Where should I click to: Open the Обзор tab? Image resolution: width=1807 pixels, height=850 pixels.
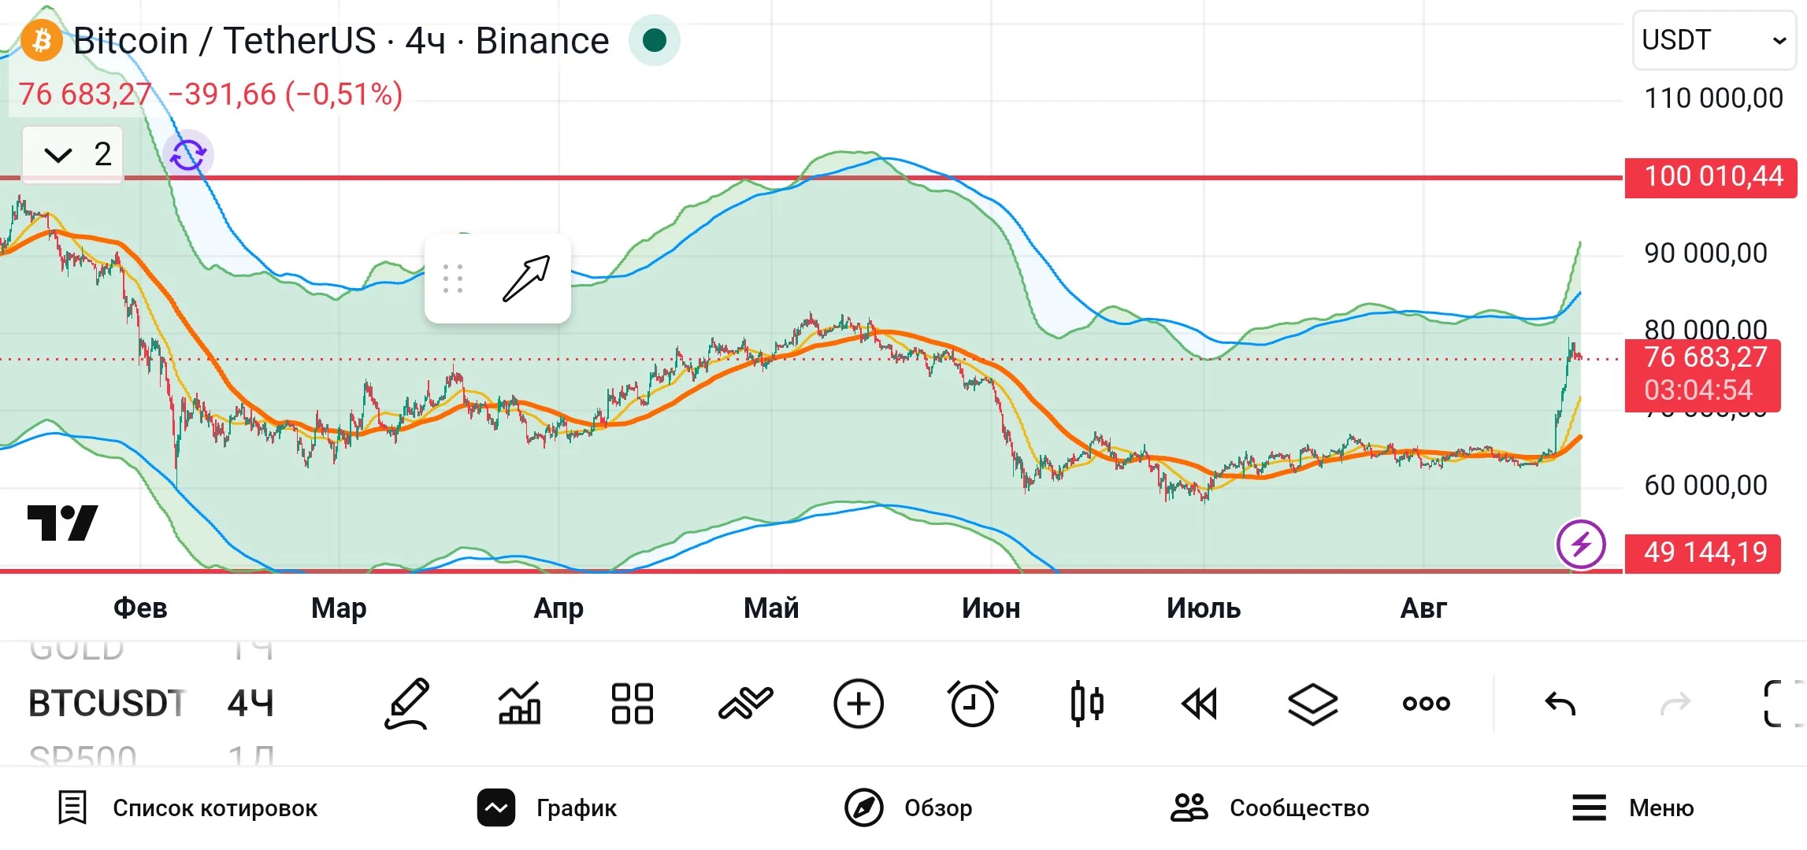click(908, 808)
